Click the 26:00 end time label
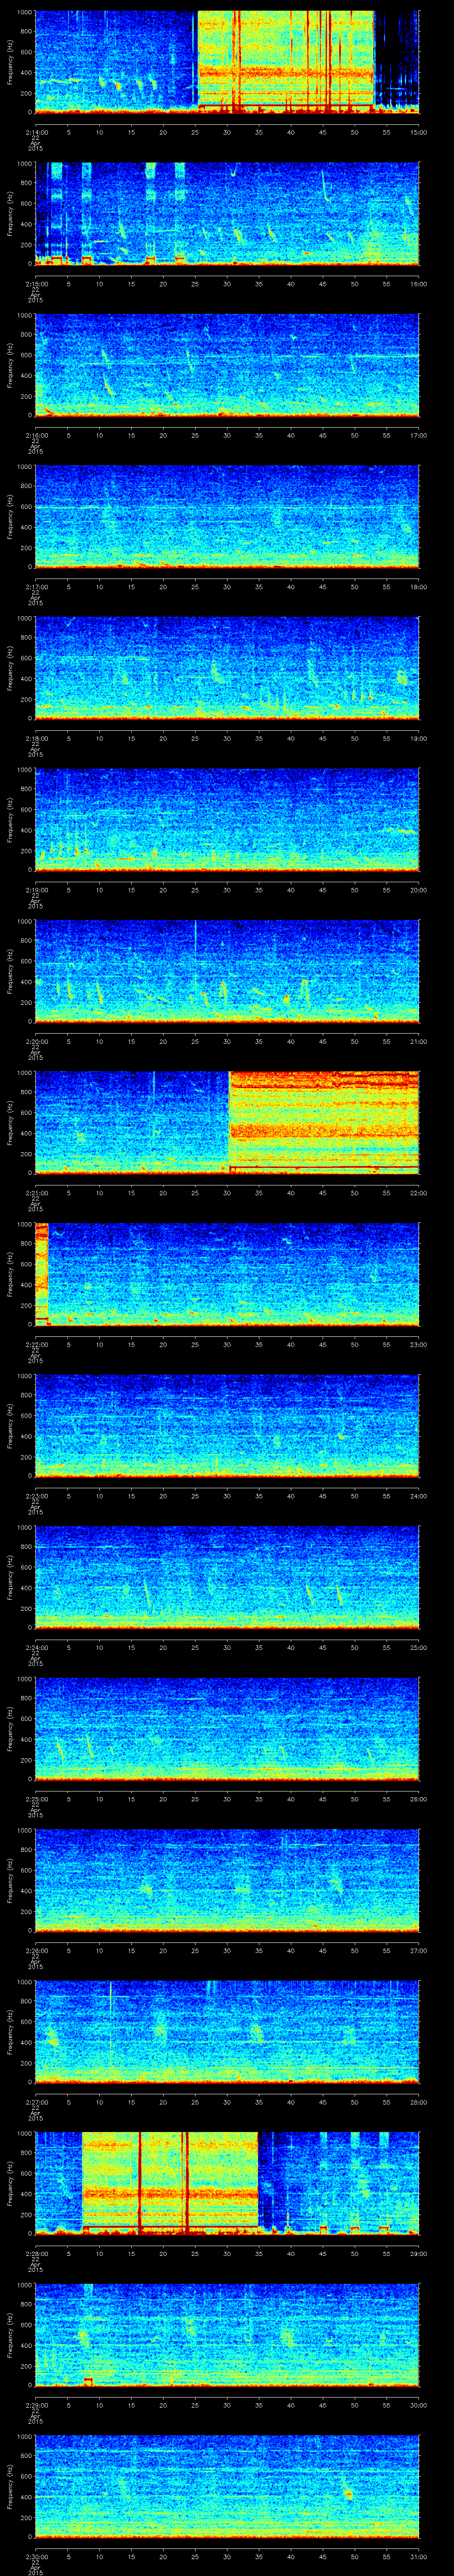 point(418,1799)
